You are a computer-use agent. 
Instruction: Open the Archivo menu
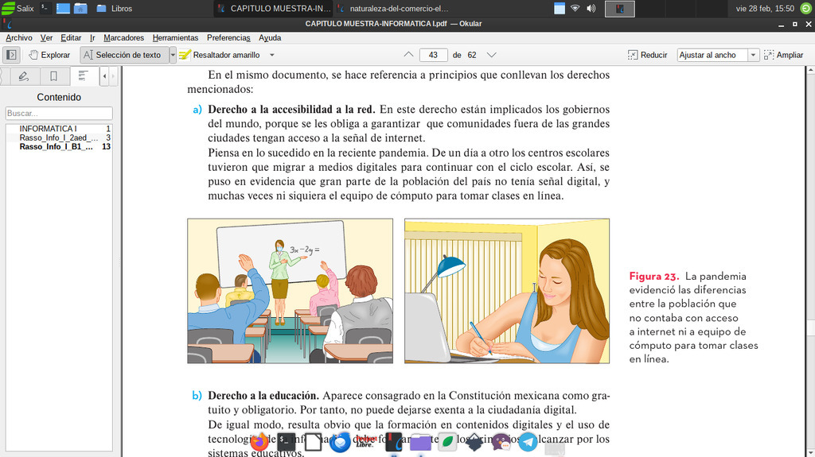pos(19,38)
